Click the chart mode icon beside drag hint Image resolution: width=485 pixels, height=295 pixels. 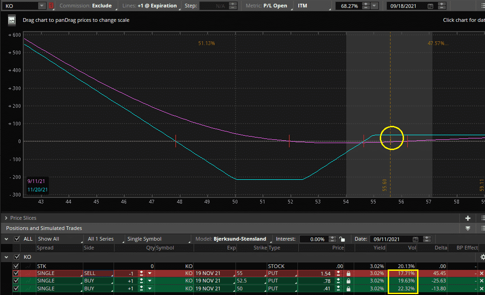[x=12, y=20]
